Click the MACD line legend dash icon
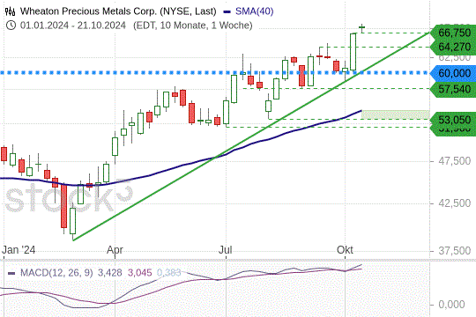The width and height of the screenshot is (476, 317). pyautogui.click(x=11, y=273)
